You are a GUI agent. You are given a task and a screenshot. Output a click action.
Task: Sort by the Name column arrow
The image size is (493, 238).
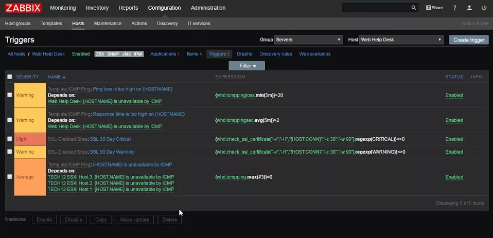pos(64,77)
